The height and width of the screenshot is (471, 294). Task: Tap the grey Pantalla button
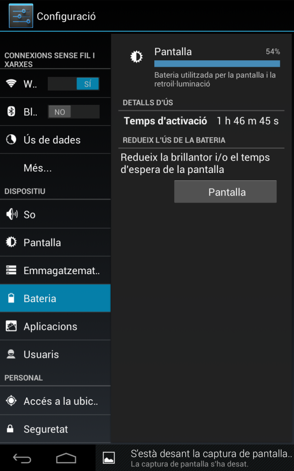(225, 192)
